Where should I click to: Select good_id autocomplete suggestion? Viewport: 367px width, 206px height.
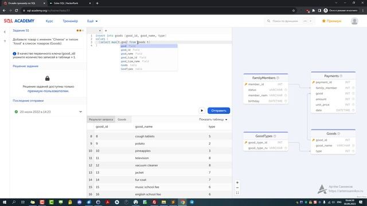pyautogui.click(x=149, y=50)
